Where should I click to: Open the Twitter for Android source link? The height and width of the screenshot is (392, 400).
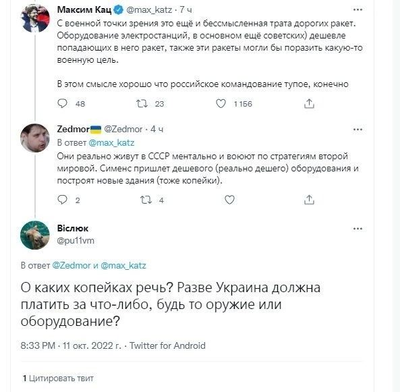pyautogui.click(x=167, y=345)
